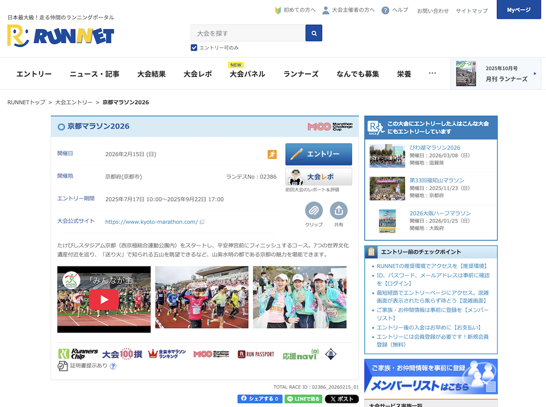
Task: Click the share (共有) icon
Action: pos(339,210)
